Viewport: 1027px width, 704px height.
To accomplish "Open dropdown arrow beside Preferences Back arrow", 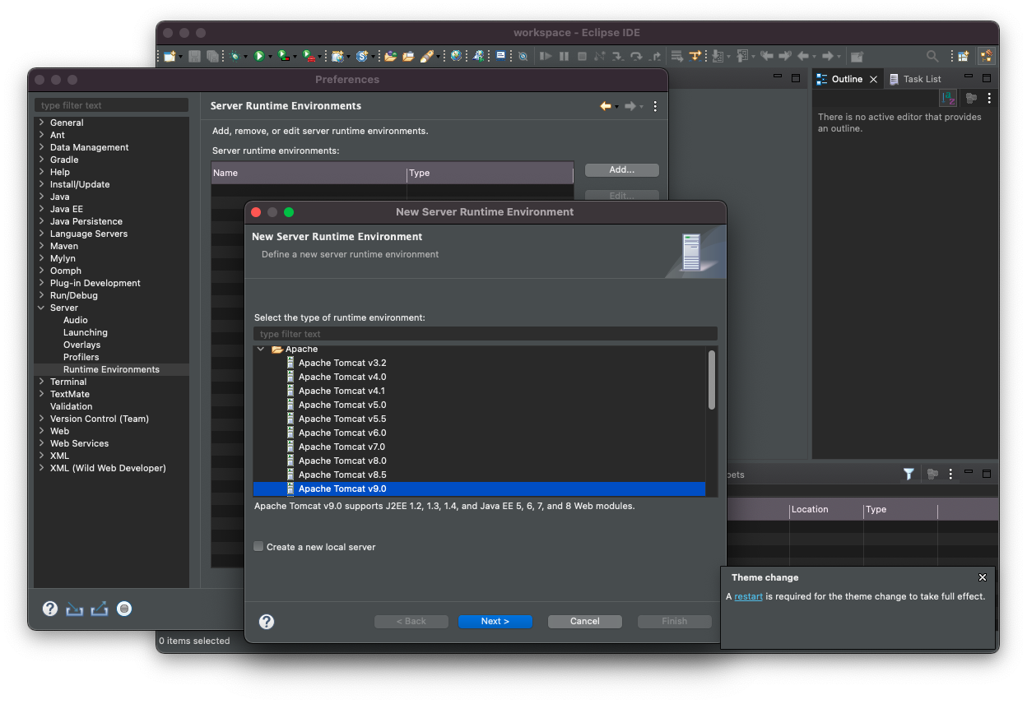I will 616,107.
